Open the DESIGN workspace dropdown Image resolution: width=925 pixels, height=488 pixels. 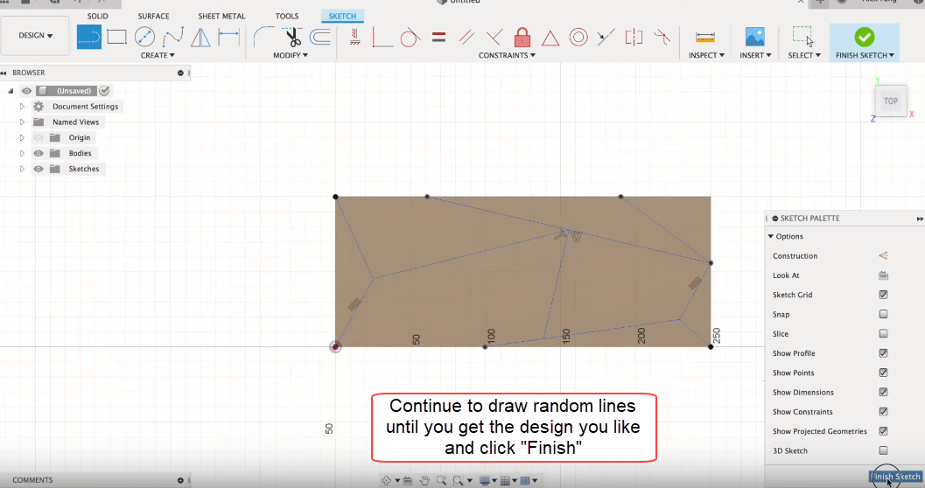tap(35, 35)
